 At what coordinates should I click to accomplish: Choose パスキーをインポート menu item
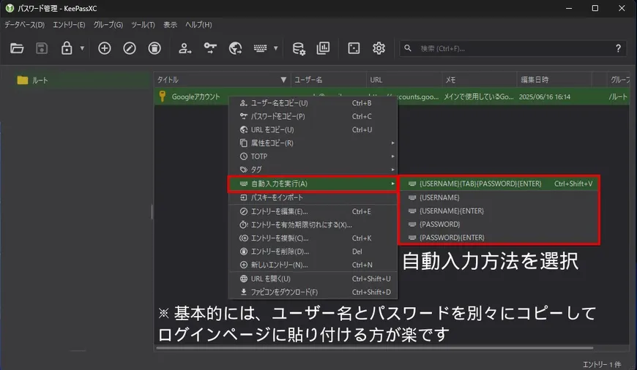[313, 197]
